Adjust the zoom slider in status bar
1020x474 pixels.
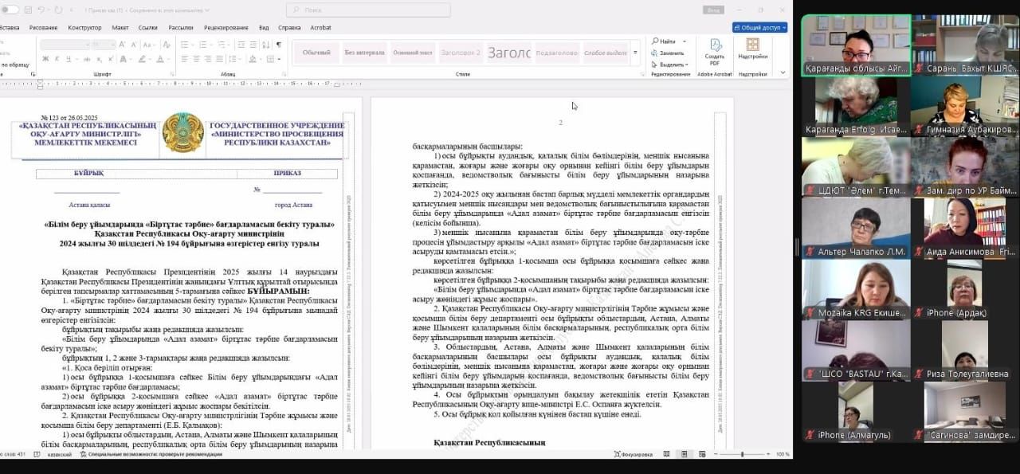(742, 454)
